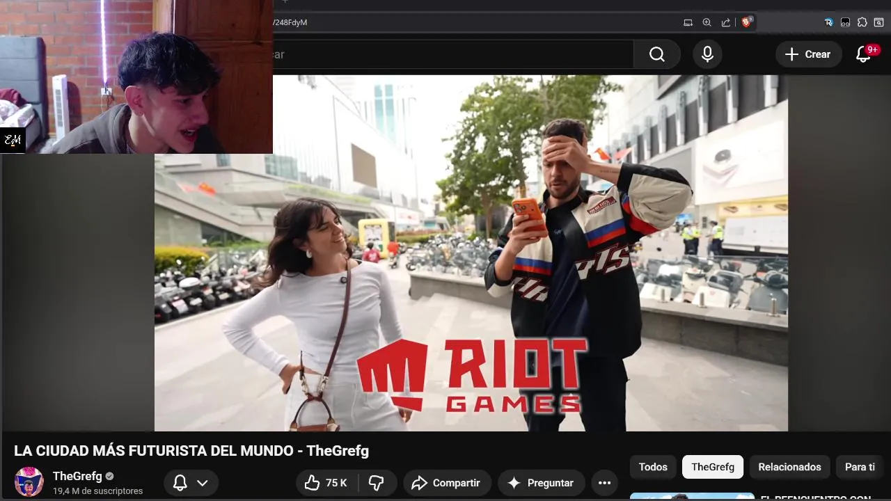Select the TheGrefg filter chip
Screen dimensions: 891x501
point(713,467)
